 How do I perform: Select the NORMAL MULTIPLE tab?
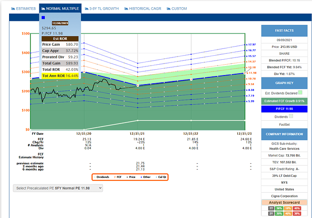(60, 9)
